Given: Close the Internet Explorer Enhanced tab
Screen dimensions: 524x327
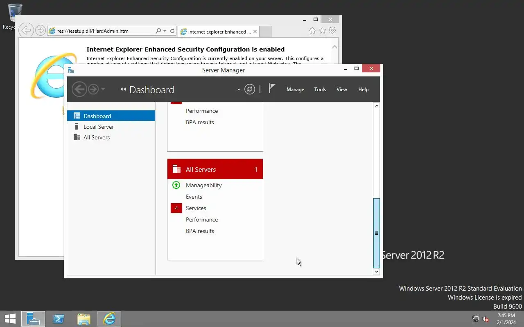Looking at the screenshot, I should tap(255, 31).
